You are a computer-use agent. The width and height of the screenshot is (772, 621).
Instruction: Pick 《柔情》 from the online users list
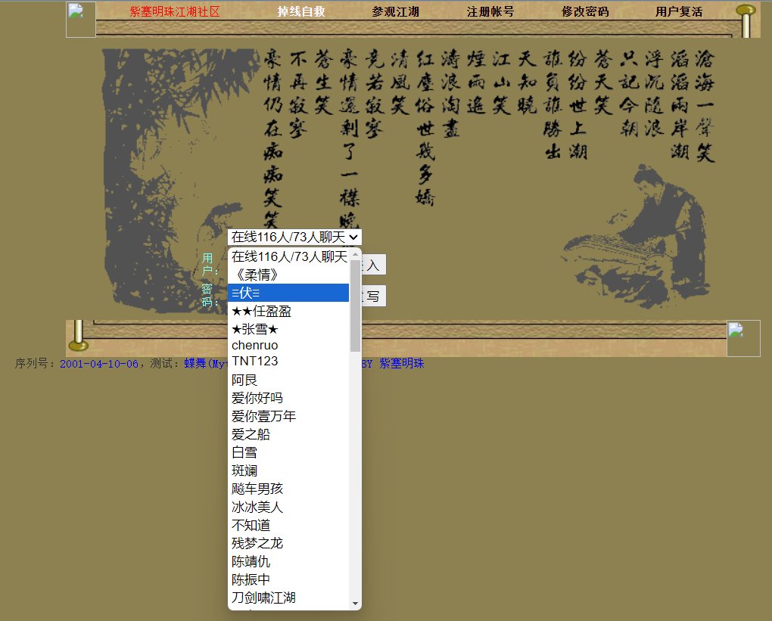(x=288, y=275)
